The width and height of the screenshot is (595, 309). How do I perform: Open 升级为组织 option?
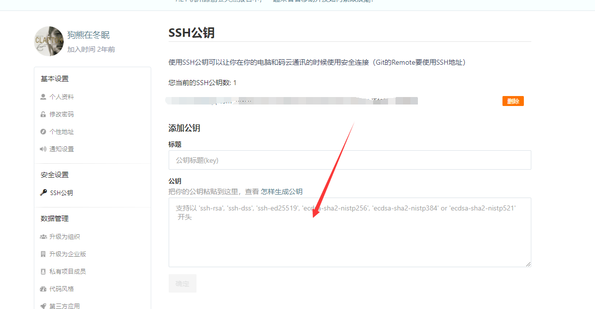65,236
